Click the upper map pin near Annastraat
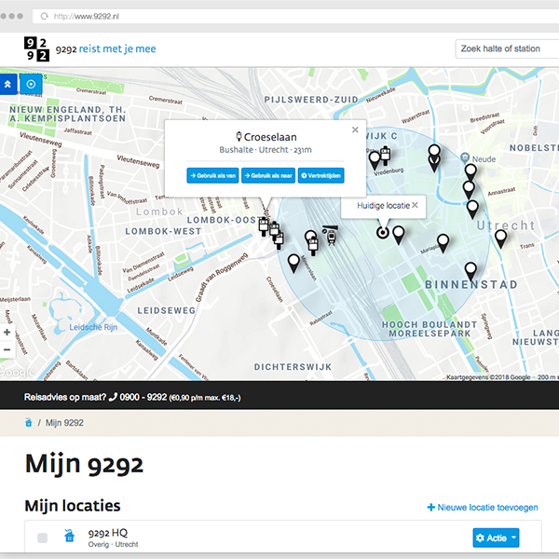This screenshot has width=559, height=559. click(469, 189)
